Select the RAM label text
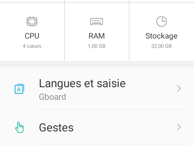Viewport: 194px width, 146px height. 97,36
